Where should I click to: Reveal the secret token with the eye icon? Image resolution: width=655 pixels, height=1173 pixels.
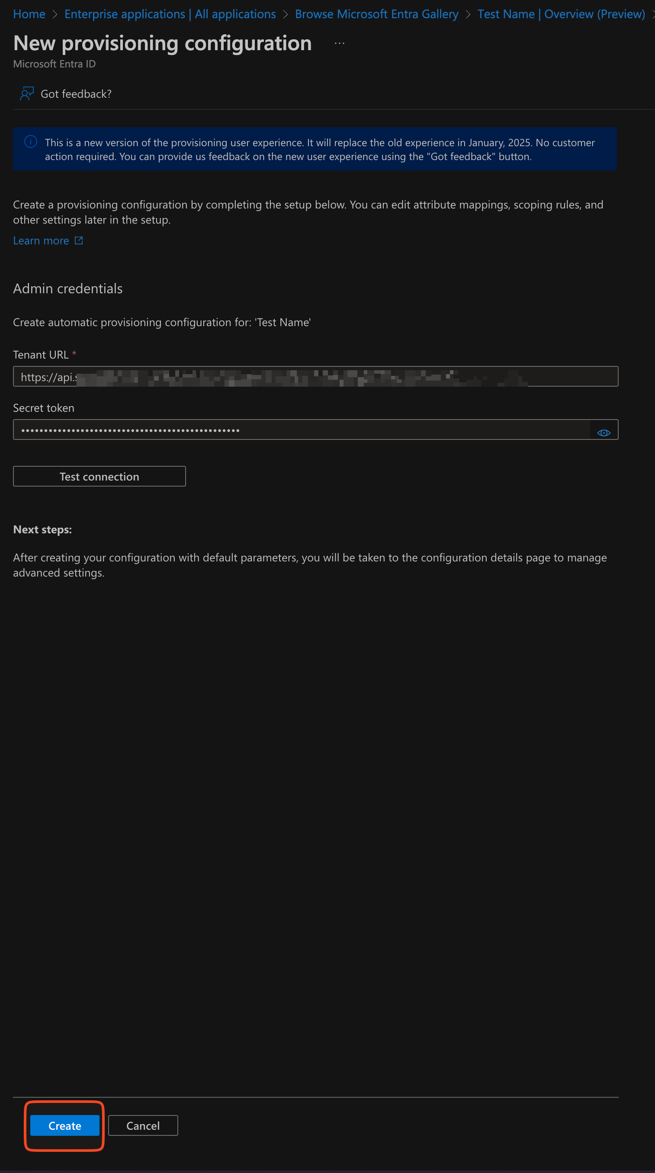point(604,433)
